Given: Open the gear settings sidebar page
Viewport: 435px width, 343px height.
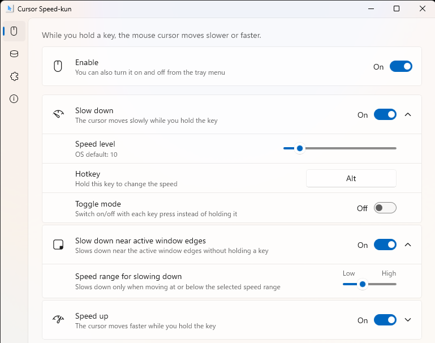Looking at the screenshot, I should pyautogui.click(x=14, y=76).
